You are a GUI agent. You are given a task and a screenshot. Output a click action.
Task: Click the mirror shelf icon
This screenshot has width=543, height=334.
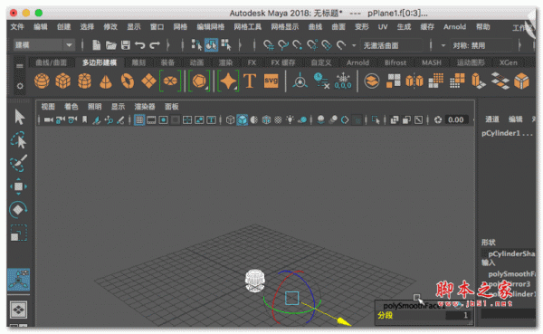(414, 81)
